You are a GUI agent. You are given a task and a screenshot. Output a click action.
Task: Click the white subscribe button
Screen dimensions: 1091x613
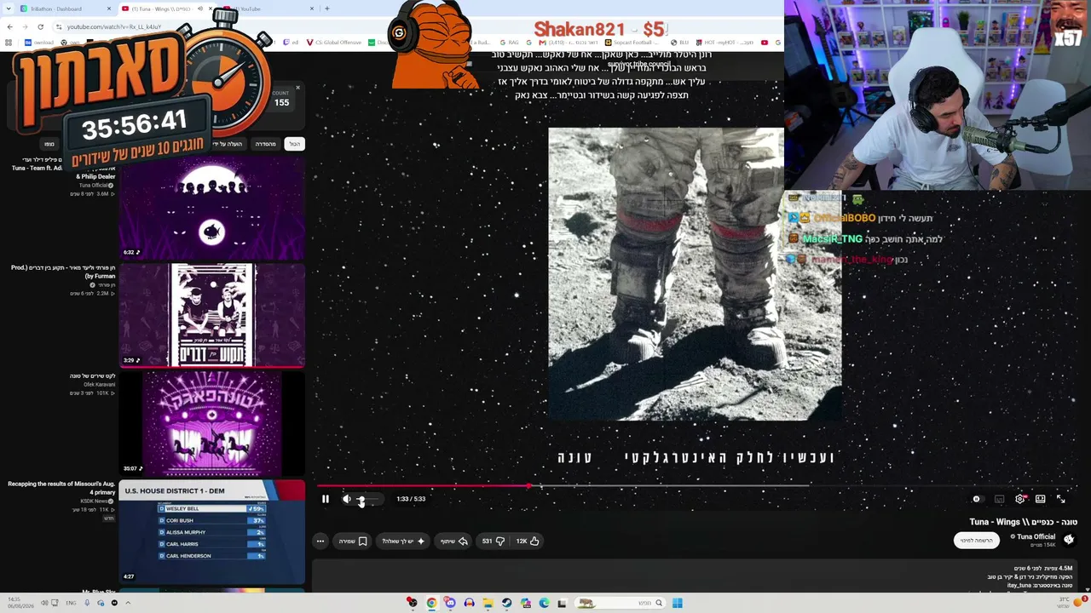(976, 541)
